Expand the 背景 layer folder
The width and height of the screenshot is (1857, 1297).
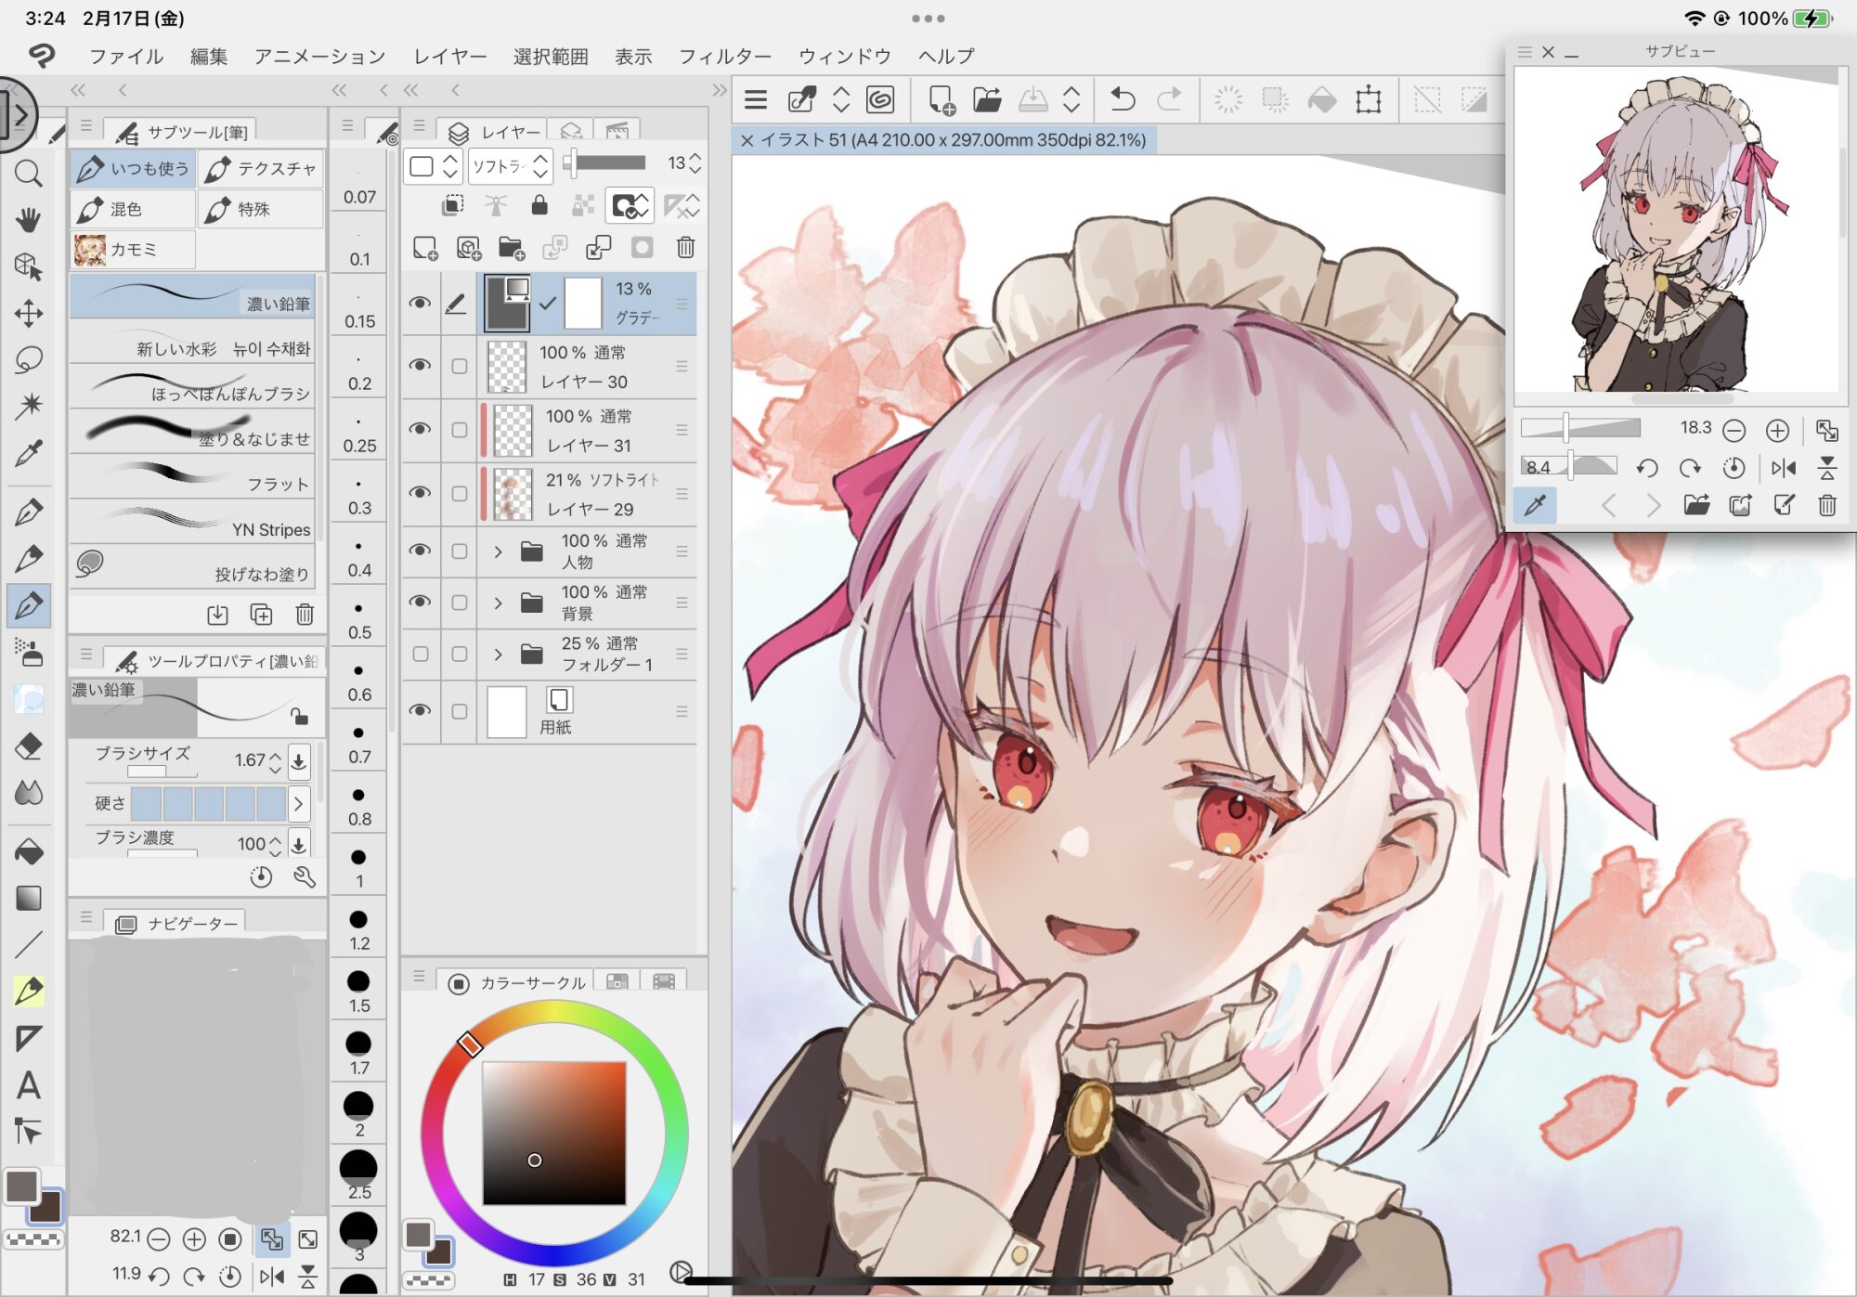(498, 603)
